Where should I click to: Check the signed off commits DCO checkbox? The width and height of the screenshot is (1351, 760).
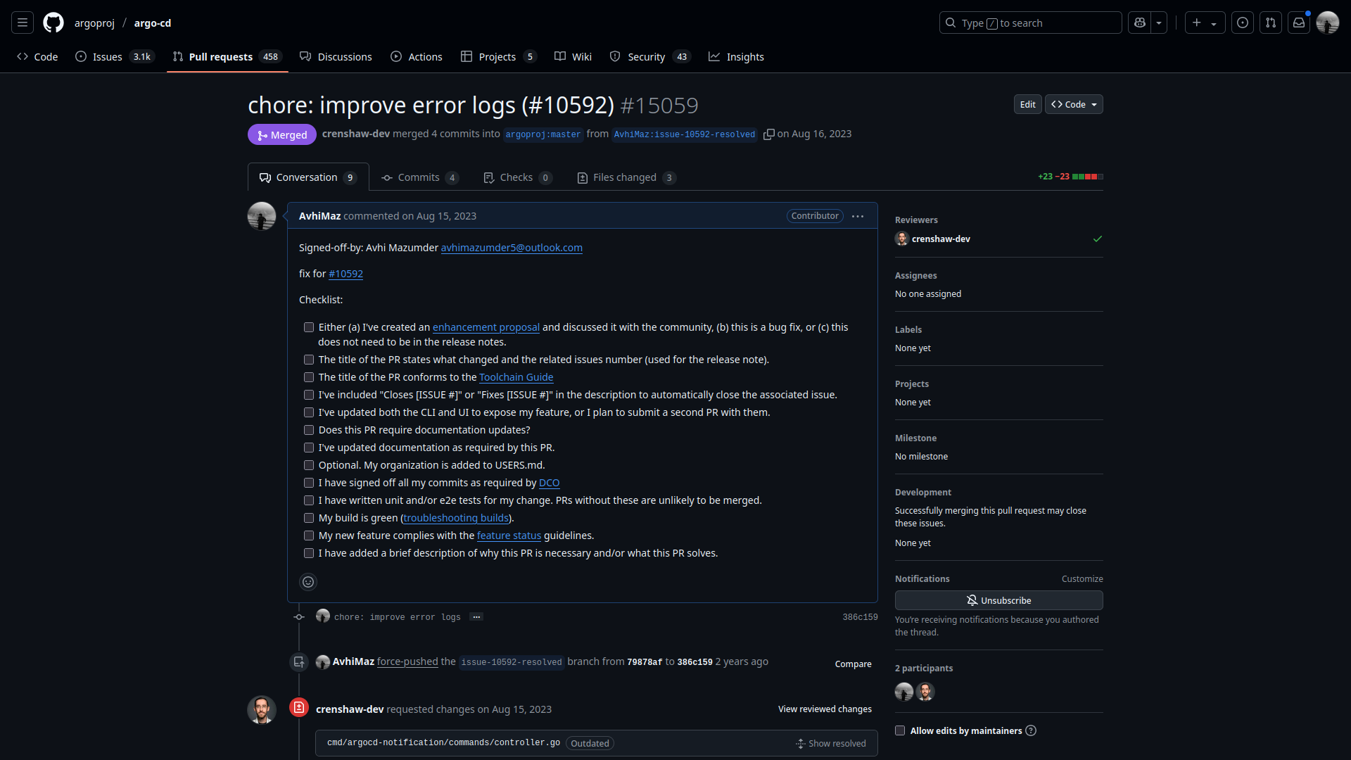click(309, 483)
